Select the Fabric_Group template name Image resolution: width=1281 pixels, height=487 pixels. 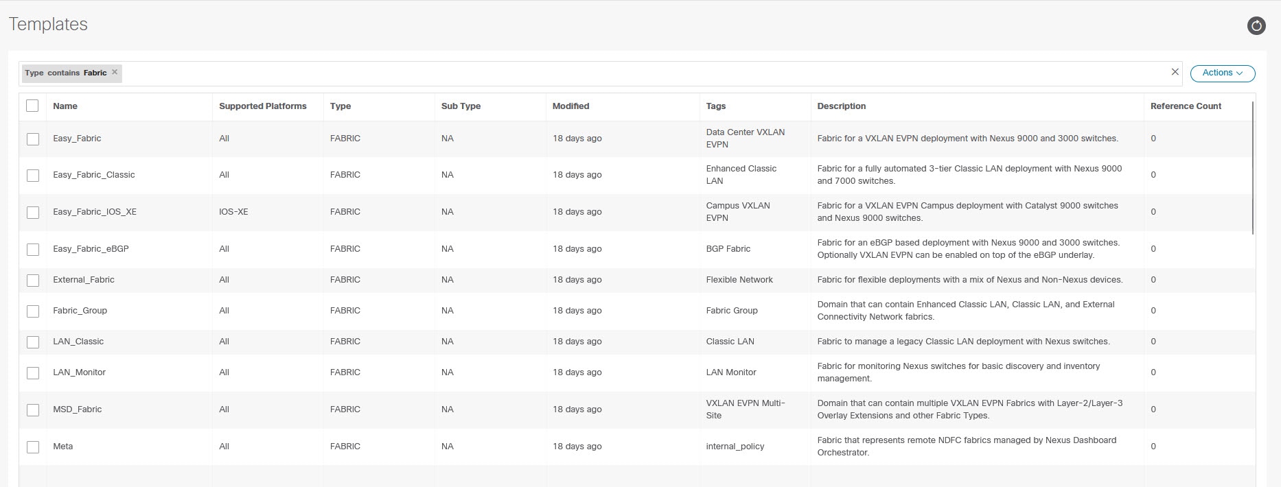[80, 311]
